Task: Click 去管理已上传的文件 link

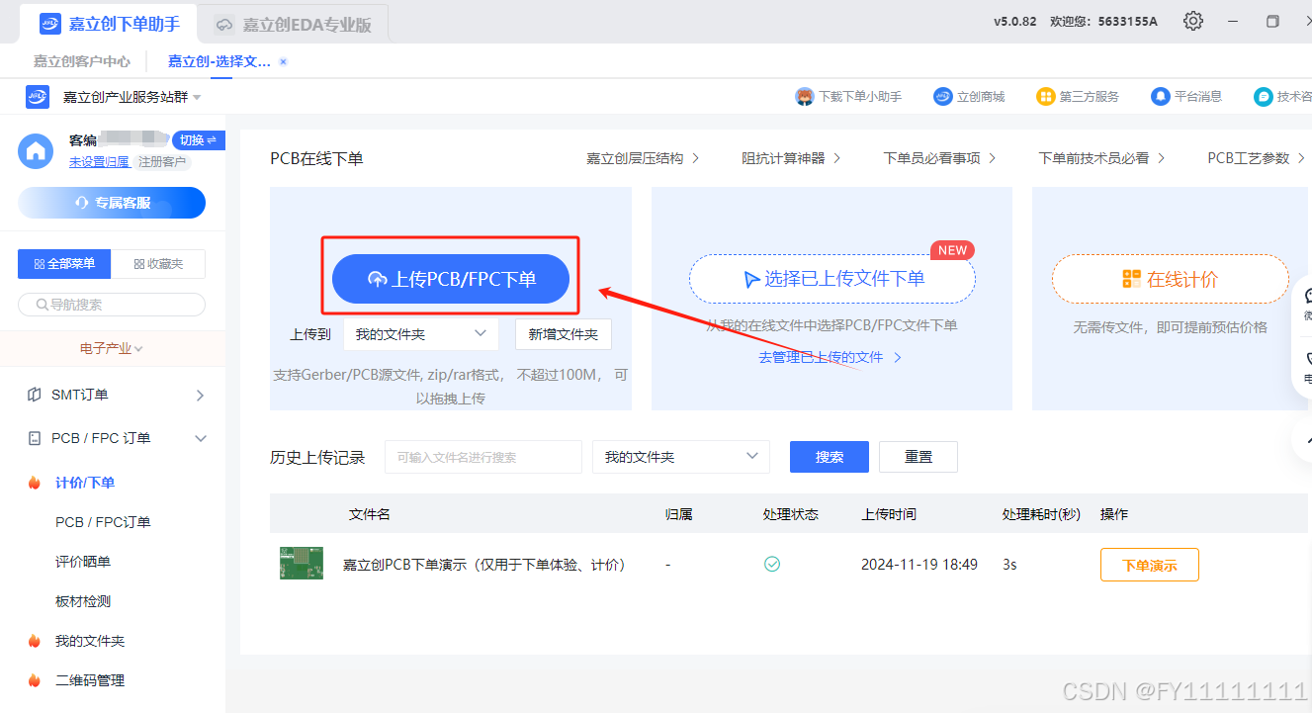Action: pyautogui.click(x=830, y=357)
